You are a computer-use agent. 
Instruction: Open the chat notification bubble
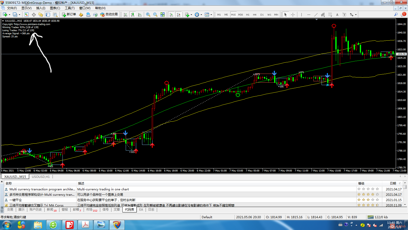pos(403,14)
